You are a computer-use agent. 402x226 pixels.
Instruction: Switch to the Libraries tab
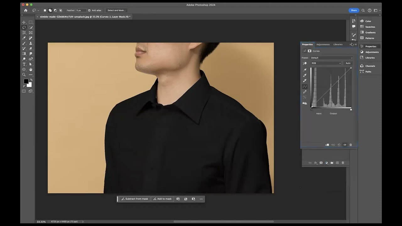338,45
